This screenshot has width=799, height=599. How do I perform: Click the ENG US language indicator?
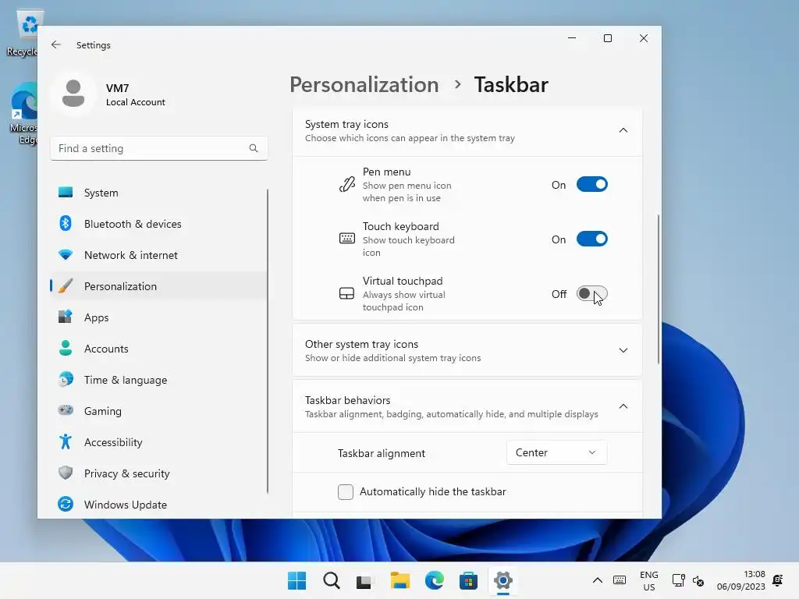point(648,580)
